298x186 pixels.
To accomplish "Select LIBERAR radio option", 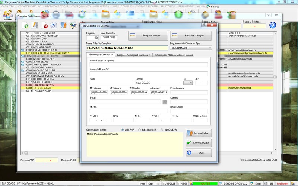I will click(123, 130).
